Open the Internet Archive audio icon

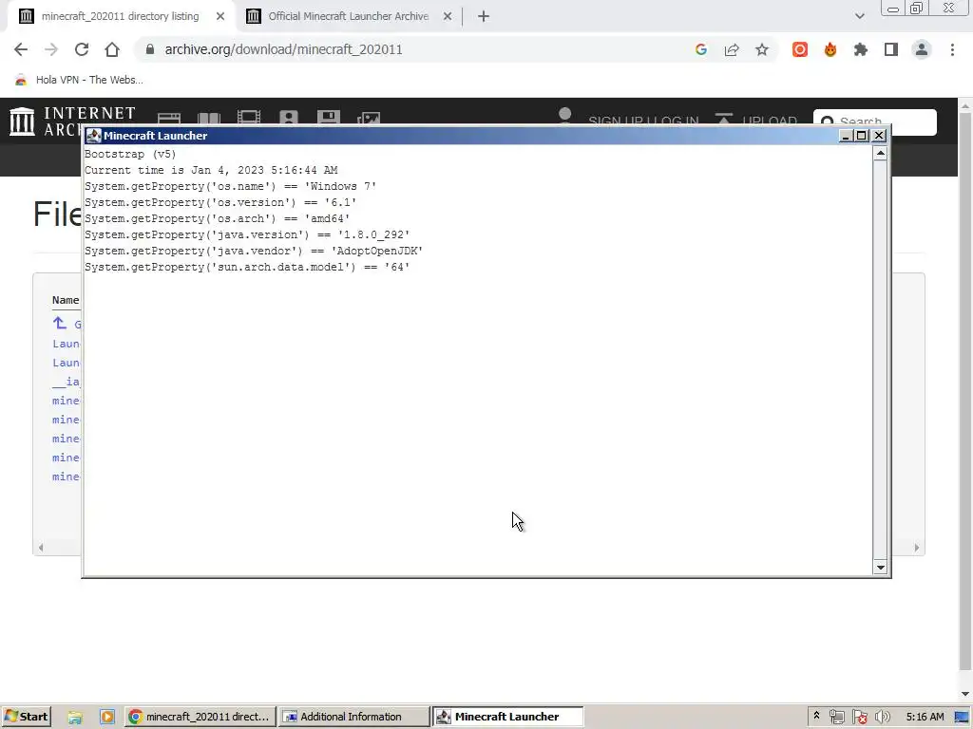coord(289,118)
